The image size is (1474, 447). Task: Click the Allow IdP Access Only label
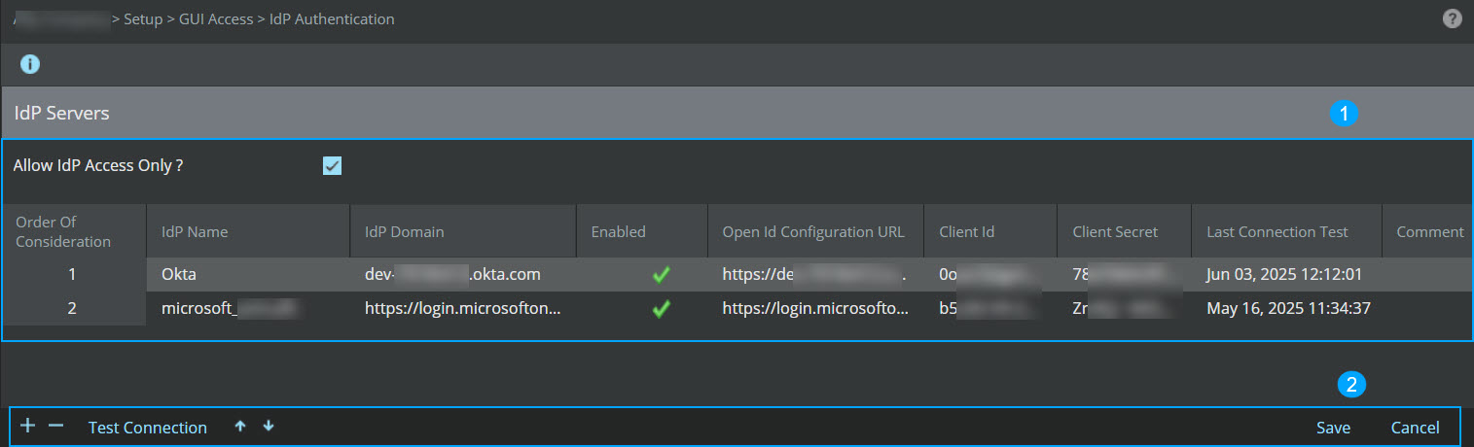point(98,166)
